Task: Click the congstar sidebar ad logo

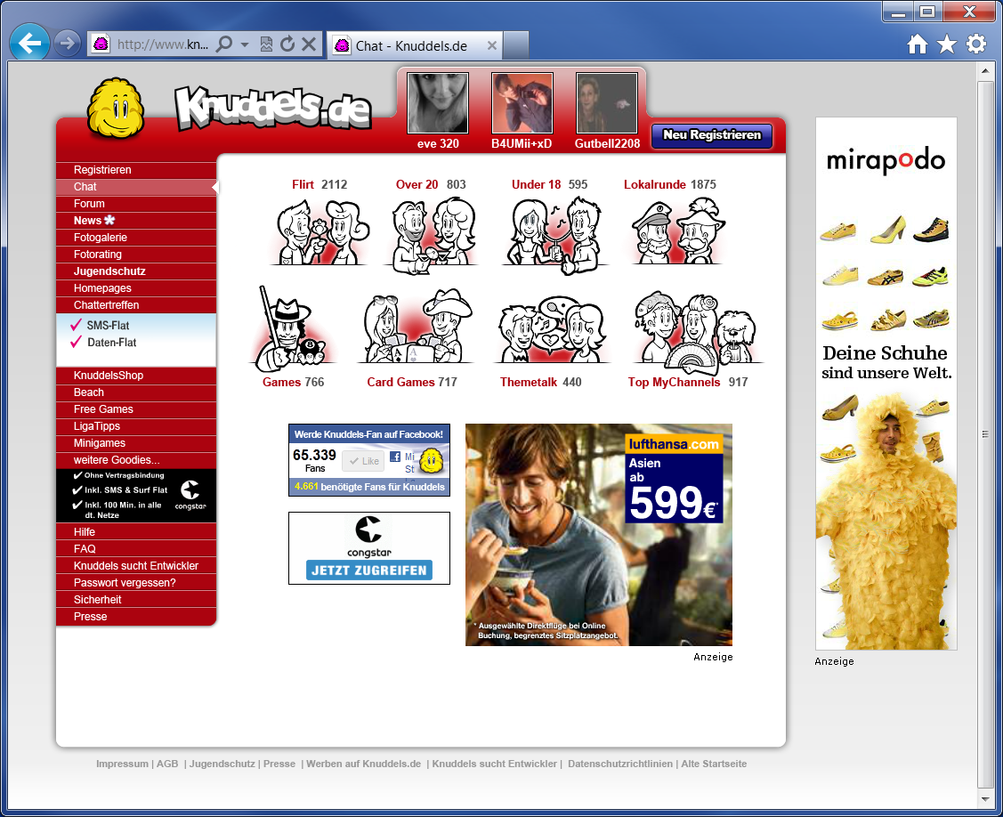Action: click(190, 495)
